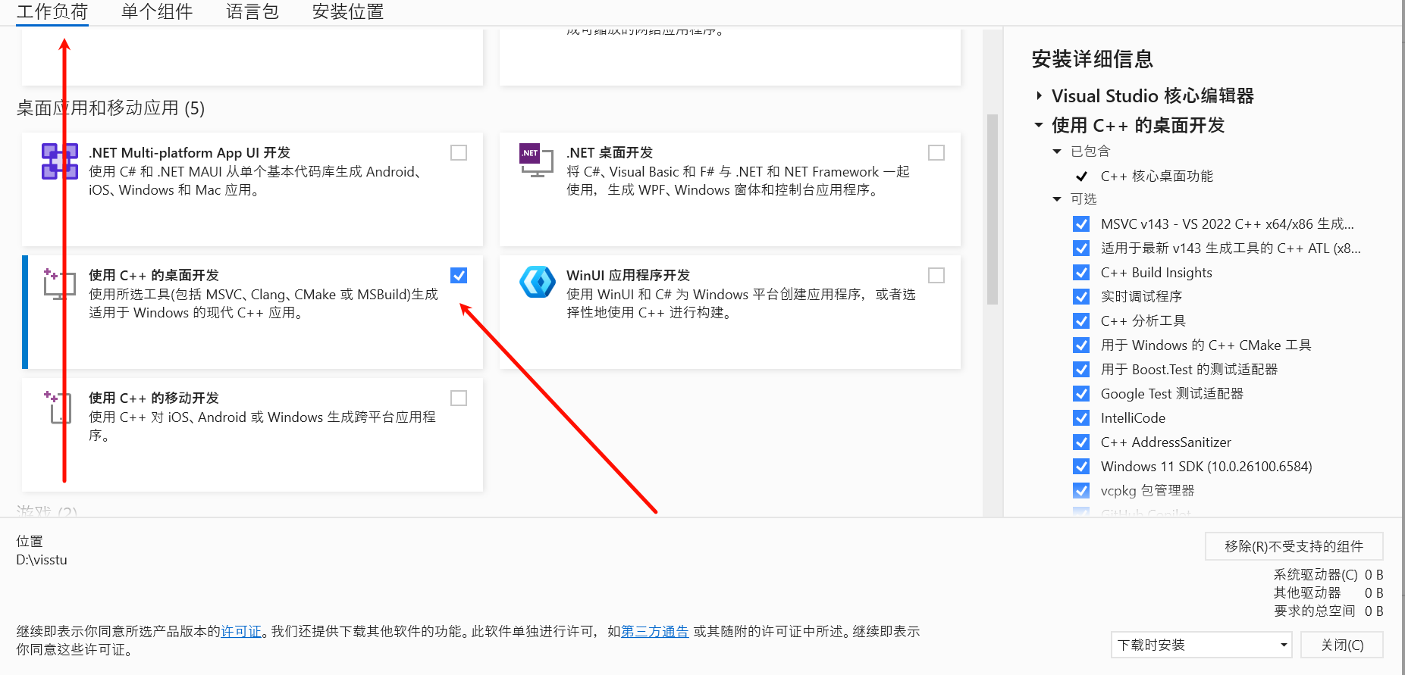Click the workloads list vertical scrollbar thumb
The image size is (1405, 675).
coord(992,209)
